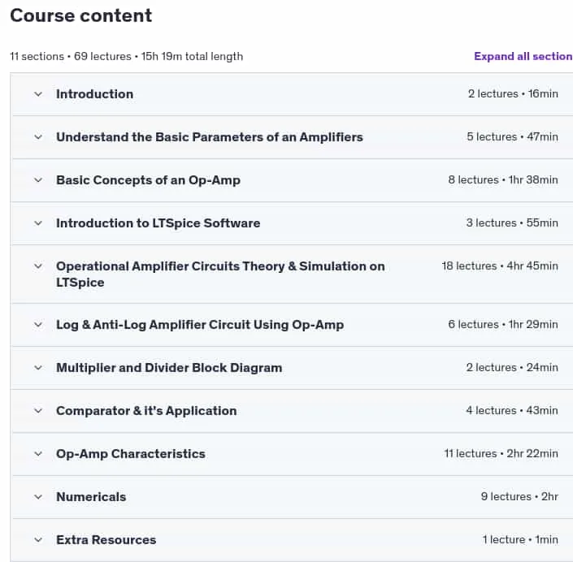Select Basic Concepts of an Op-Amp heading
The width and height of the screenshot is (573, 562).
(x=149, y=180)
